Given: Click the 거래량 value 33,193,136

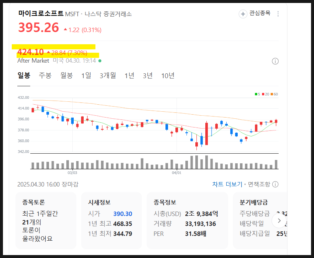Looking at the screenshot, I should click(x=200, y=224).
